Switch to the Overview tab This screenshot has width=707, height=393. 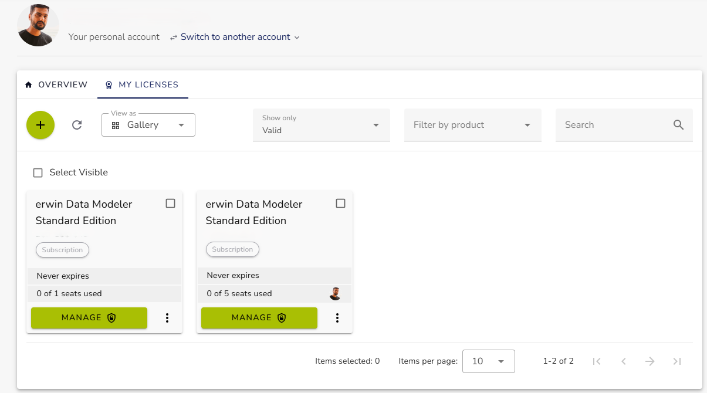(x=56, y=84)
